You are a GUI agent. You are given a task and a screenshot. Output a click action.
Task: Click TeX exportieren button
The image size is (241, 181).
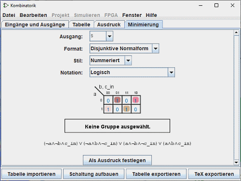214,174
